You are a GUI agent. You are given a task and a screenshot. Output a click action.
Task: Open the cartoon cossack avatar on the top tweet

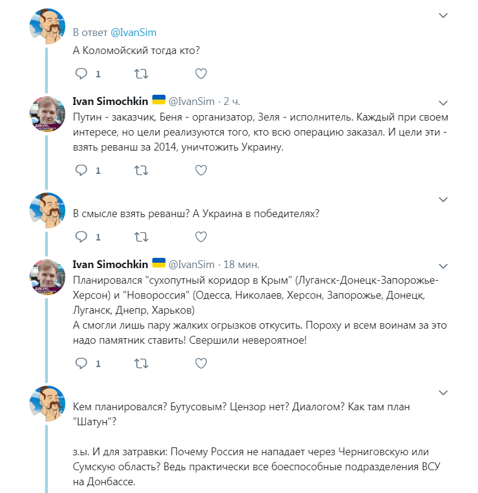(x=47, y=26)
